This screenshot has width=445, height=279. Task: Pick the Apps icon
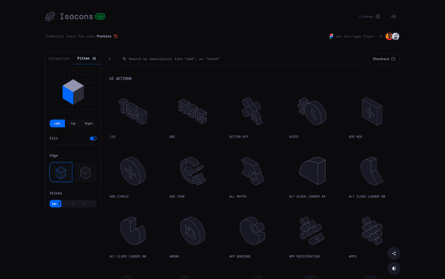372,231
